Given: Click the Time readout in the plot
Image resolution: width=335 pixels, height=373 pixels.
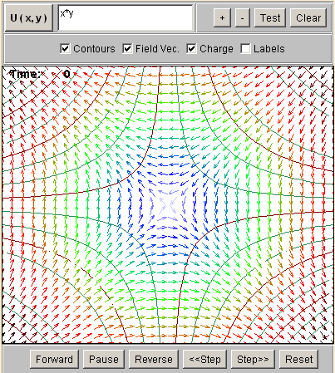Looking at the screenshot, I should tap(40, 74).
